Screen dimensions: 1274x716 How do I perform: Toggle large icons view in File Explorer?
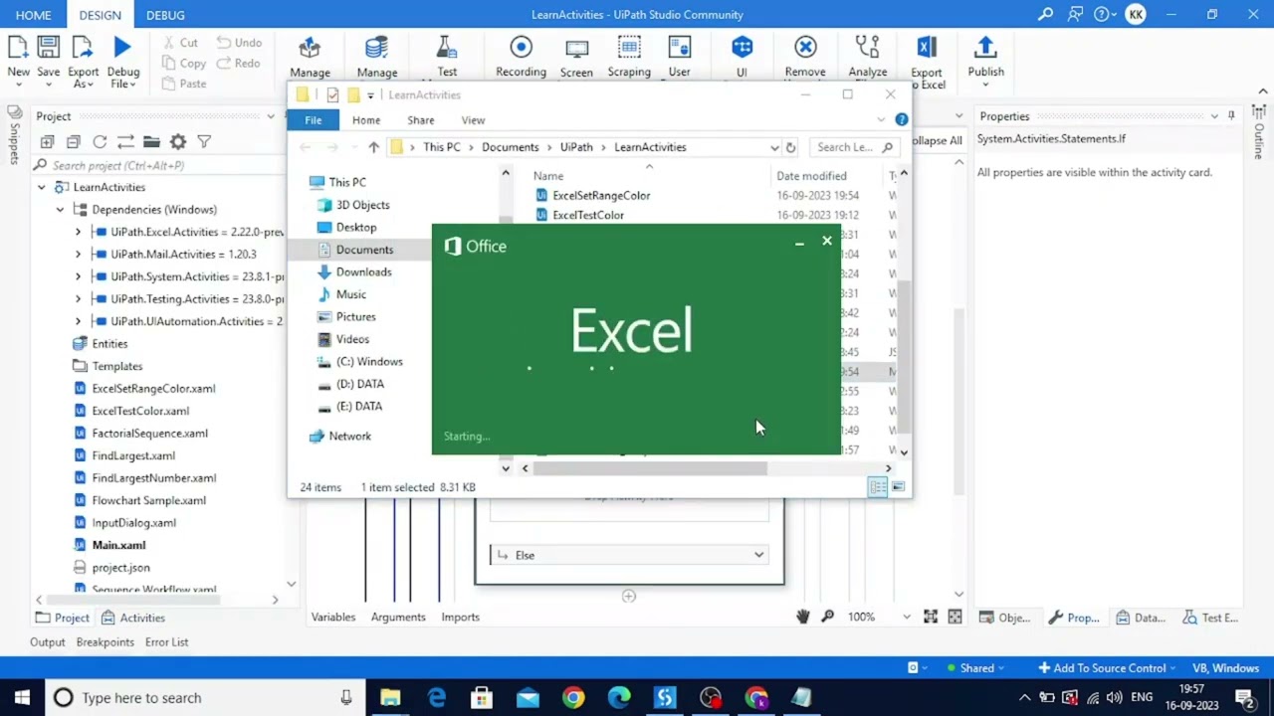tap(898, 486)
